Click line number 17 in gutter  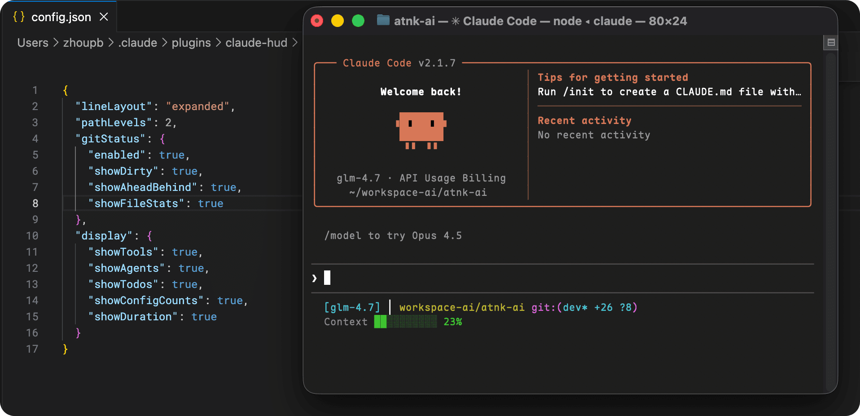32,349
